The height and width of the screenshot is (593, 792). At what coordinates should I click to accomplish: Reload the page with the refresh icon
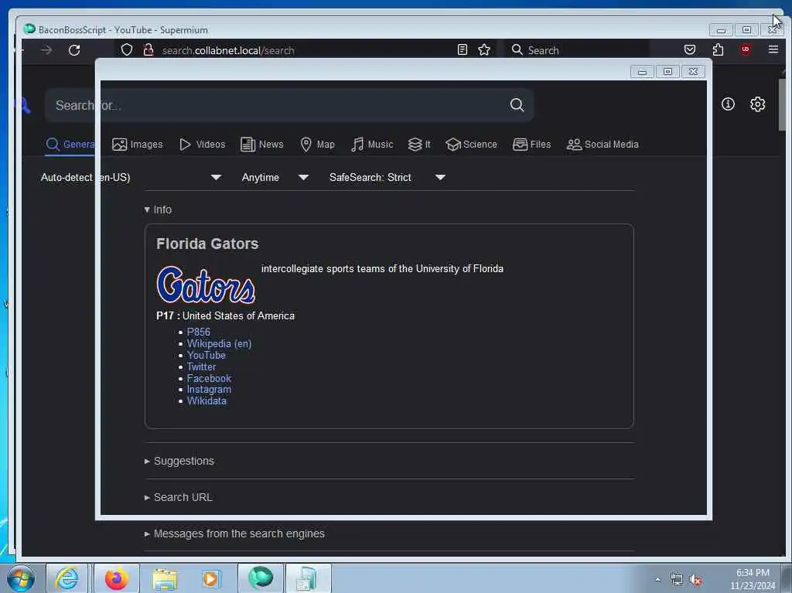click(74, 50)
